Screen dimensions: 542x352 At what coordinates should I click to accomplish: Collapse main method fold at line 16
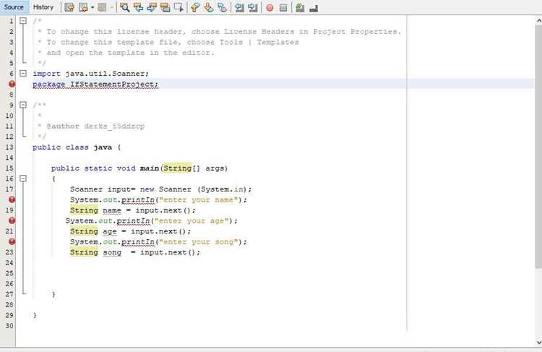click(23, 179)
